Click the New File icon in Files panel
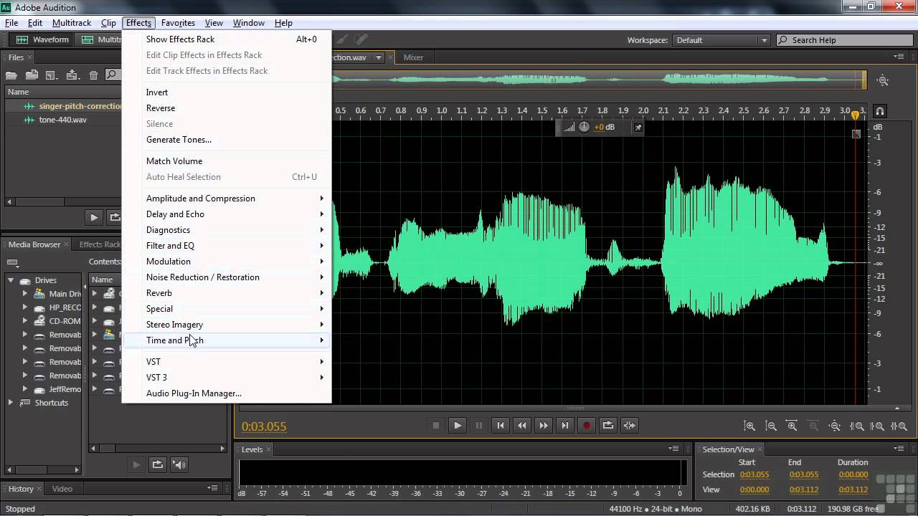Image resolution: width=918 pixels, height=516 pixels. pos(52,75)
